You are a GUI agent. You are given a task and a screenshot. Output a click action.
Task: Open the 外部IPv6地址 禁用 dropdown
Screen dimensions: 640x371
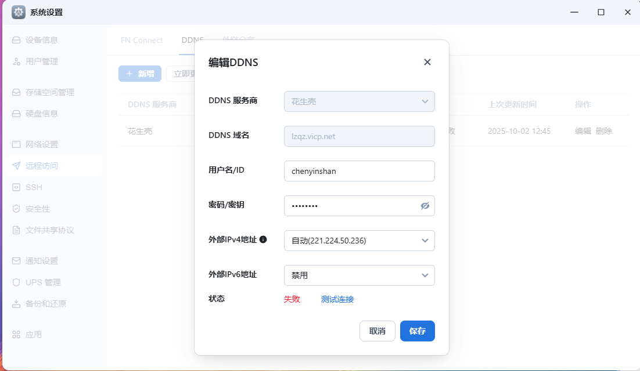point(359,275)
